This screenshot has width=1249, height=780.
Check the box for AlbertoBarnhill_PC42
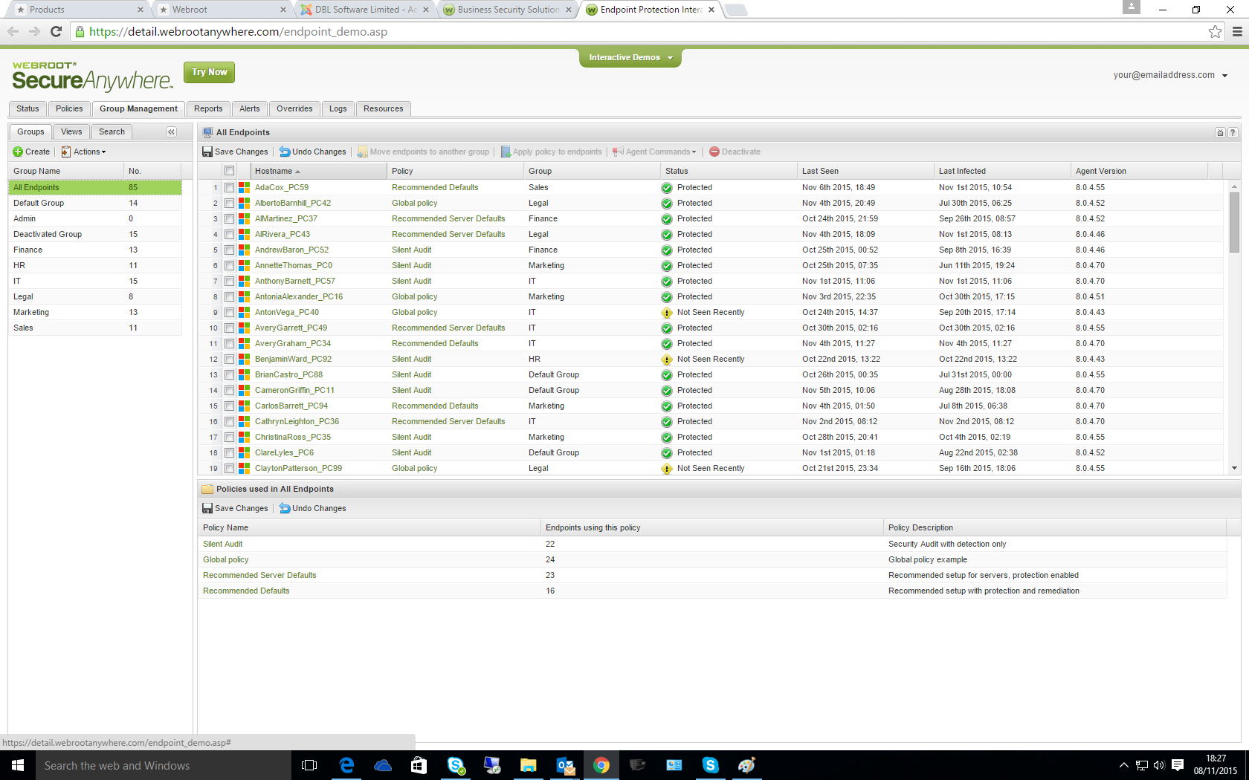230,203
